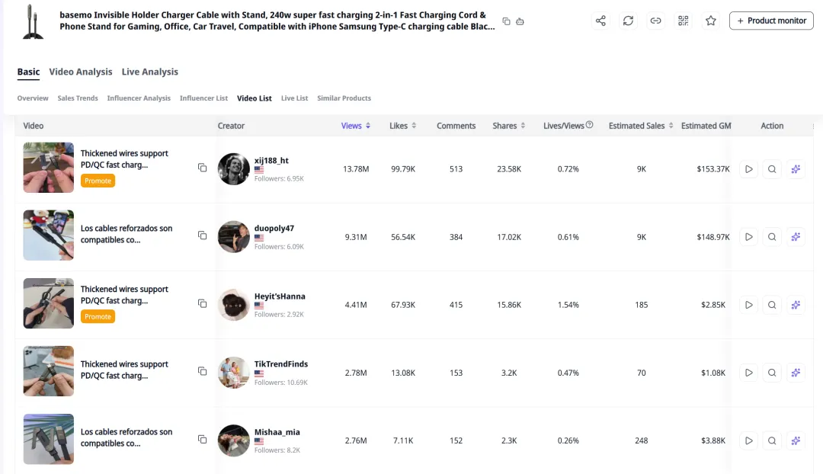Sort the table by Likes
The image size is (823, 474).
(402, 126)
